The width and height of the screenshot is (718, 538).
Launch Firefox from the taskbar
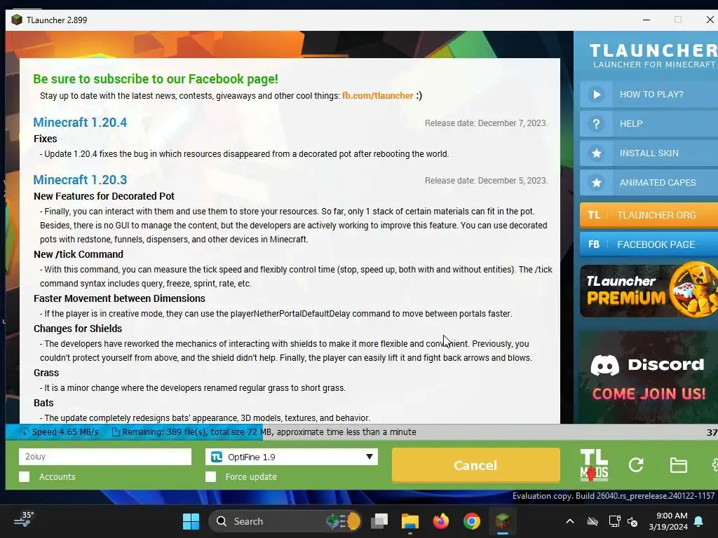(x=440, y=521)
